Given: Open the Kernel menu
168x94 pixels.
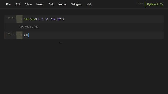Looking at the screenshot, I should click(62, 5).
